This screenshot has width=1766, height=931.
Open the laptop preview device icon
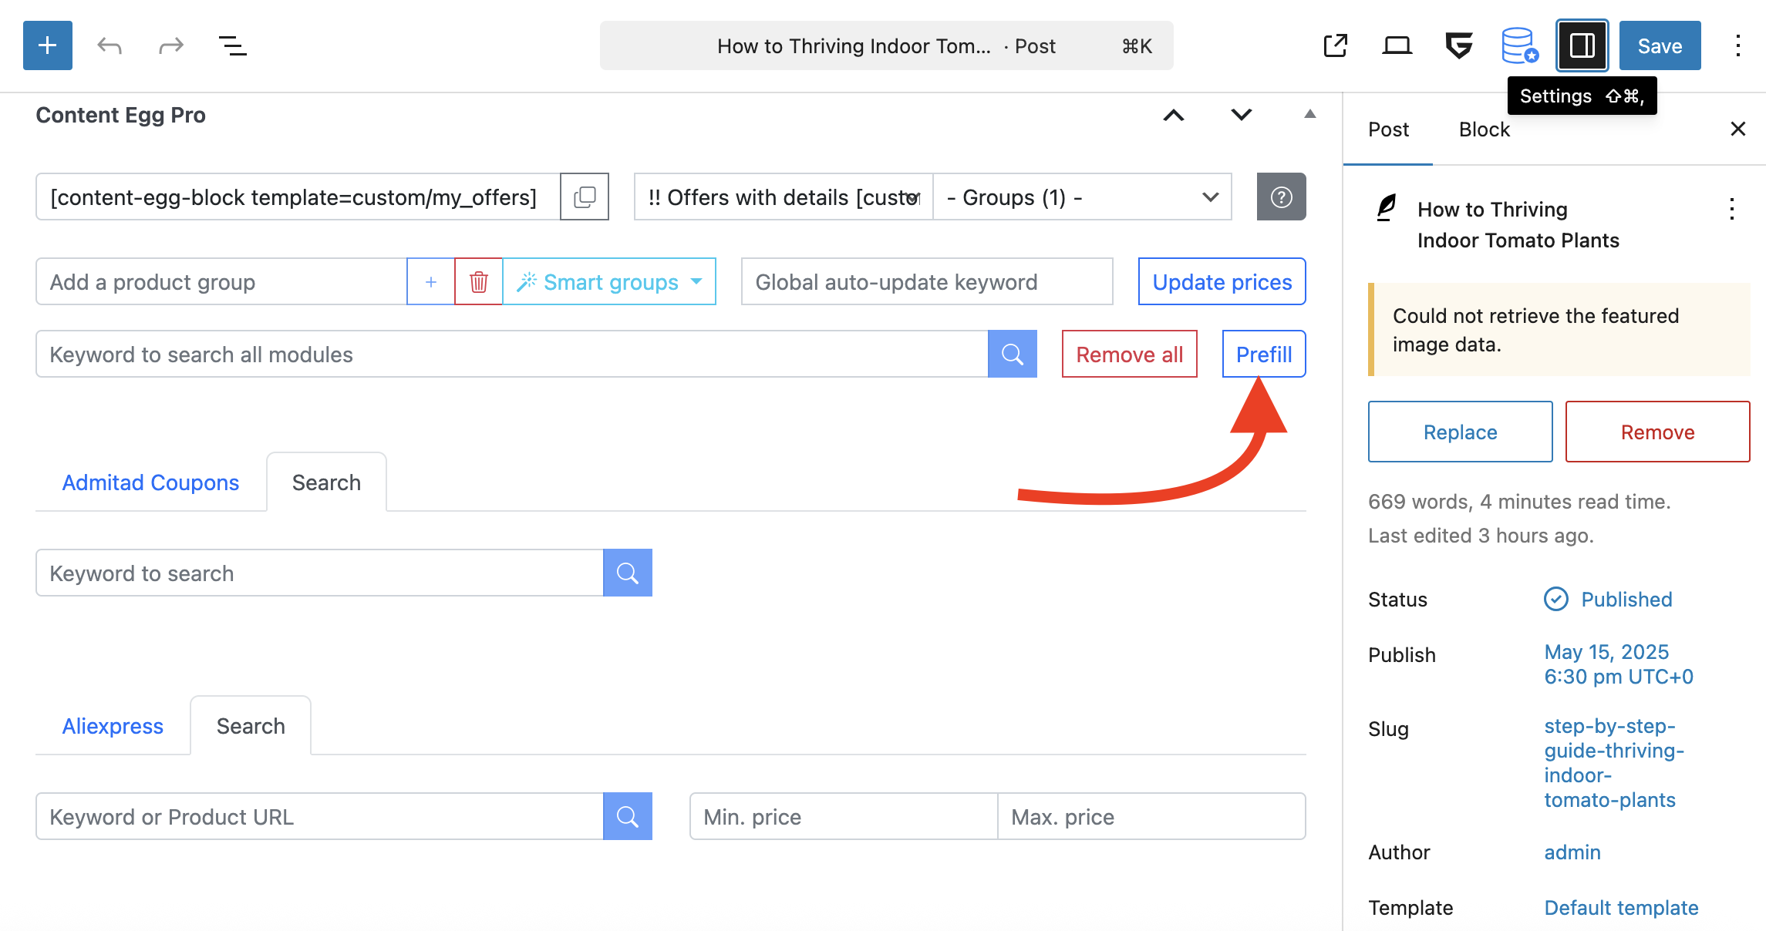pos(1397,45)
